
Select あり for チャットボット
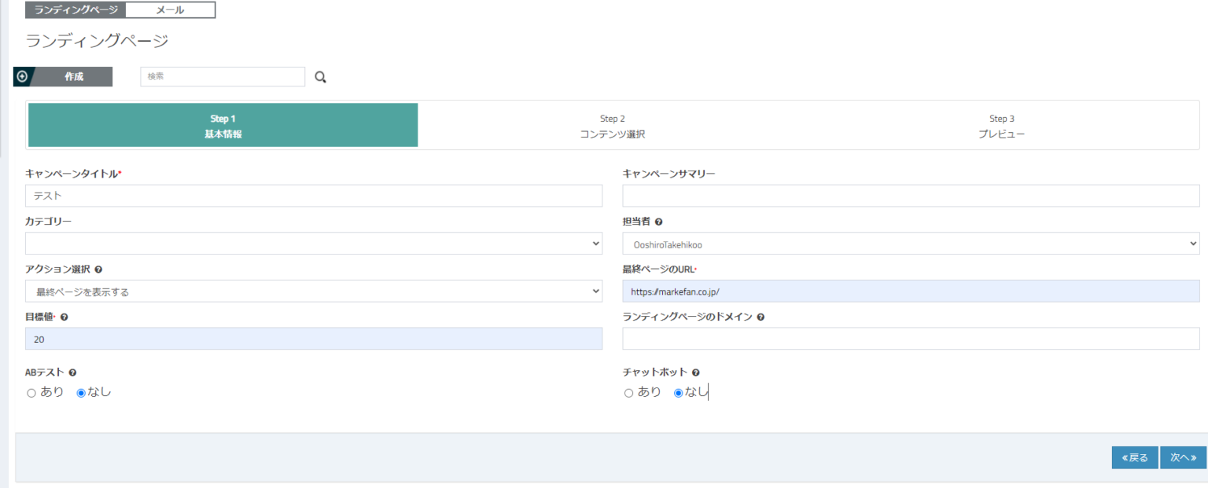[x=628, y=393]
